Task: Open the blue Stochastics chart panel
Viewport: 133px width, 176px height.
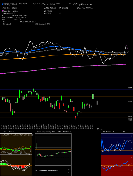Action: tap(117, 144)
